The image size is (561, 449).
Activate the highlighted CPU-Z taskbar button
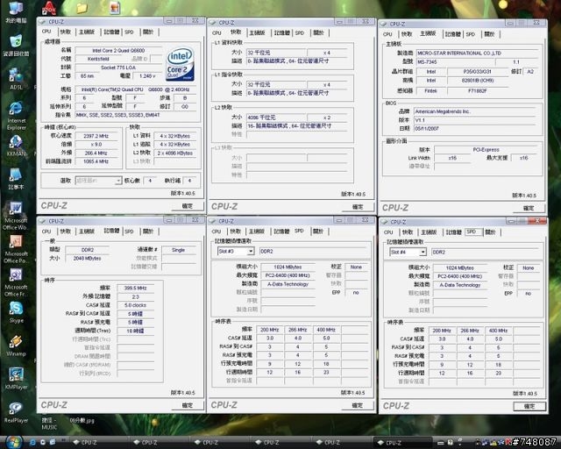[401, 443]
